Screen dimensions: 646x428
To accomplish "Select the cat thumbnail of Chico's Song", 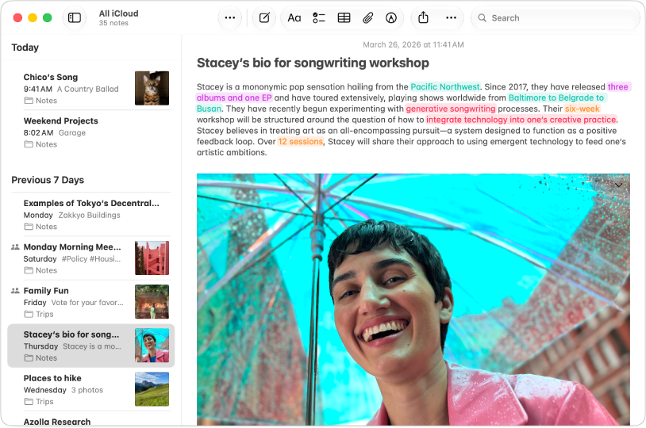I will click(x=152, y=88).
